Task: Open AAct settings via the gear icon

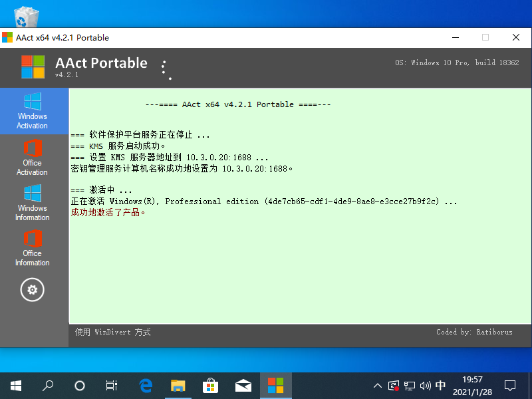Action: pyautogui.click(x=32, y=290)
